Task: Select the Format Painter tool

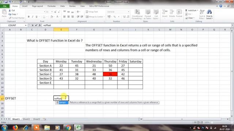Action: click(16, 18)
